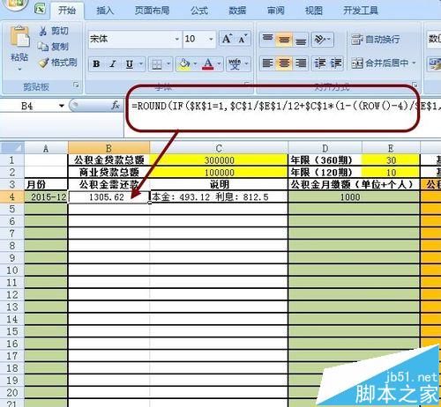Viewport: 441px width, 407px height.
Task: Apply cell borders icon
Action: click(157, 64)
